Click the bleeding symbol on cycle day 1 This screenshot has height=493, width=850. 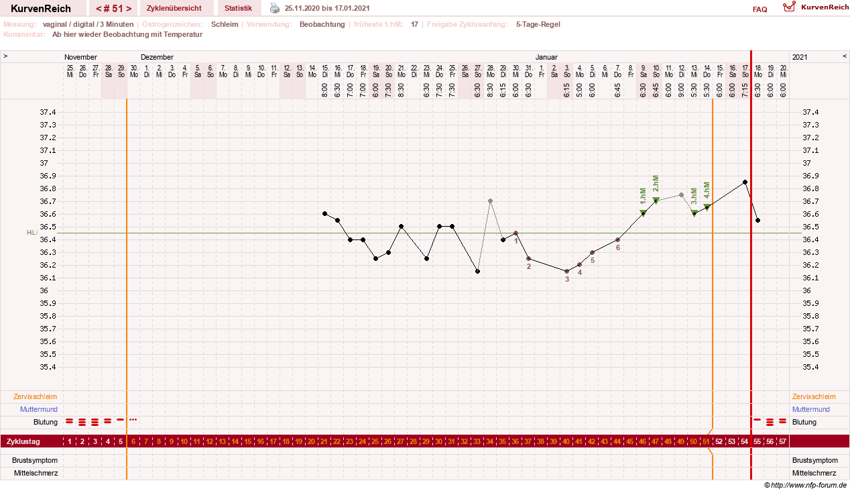70,422
